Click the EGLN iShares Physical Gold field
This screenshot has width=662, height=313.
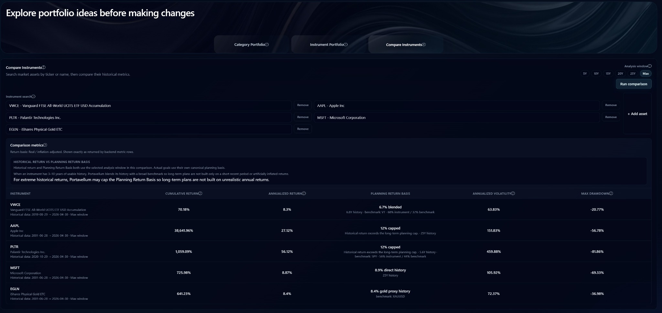point(149,129)
